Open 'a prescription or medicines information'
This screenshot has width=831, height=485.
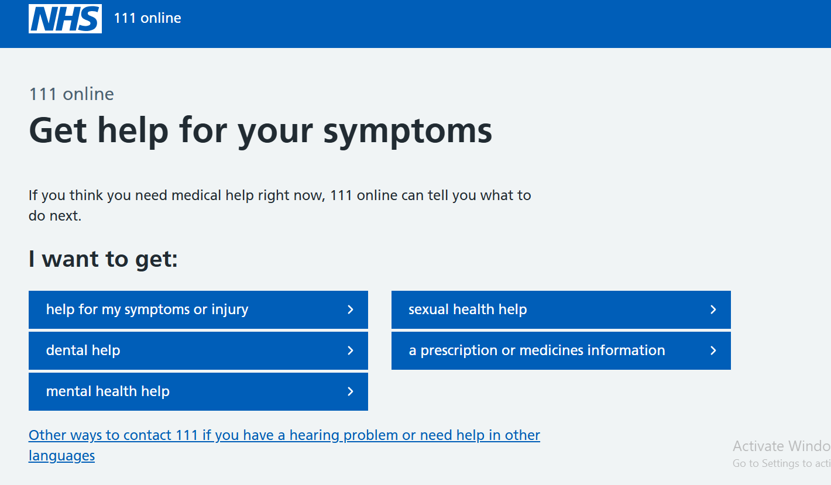point(537,350)
